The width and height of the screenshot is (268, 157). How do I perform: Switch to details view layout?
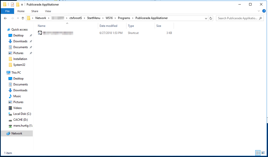point(258,153)
